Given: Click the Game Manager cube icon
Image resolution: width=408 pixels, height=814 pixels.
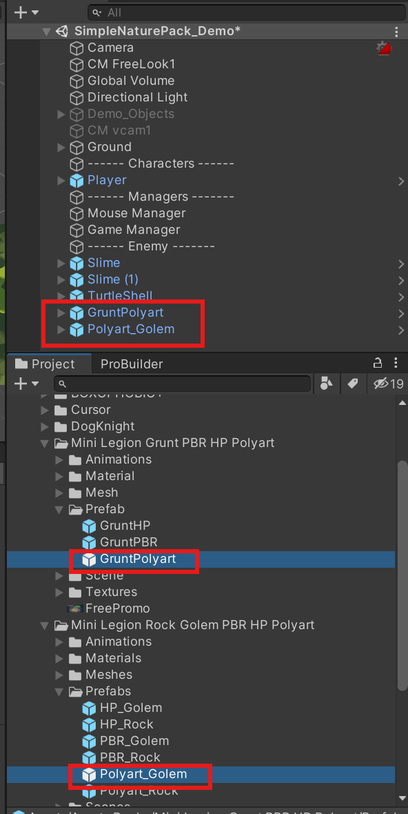Looking at the screenshot, I should pyautogui.click(x=76, y=230).
